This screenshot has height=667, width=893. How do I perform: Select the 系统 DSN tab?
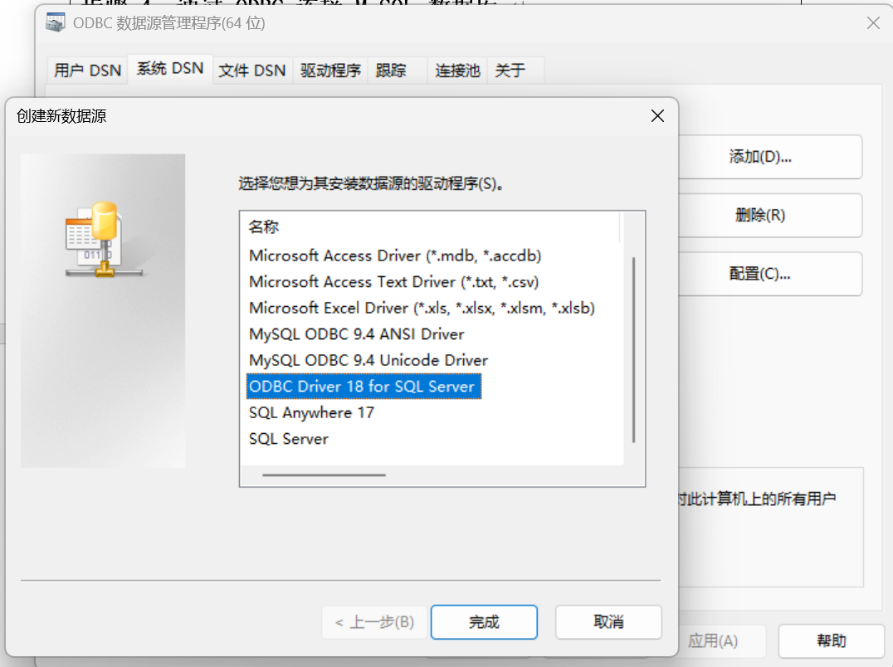click(x=169, y=69)
